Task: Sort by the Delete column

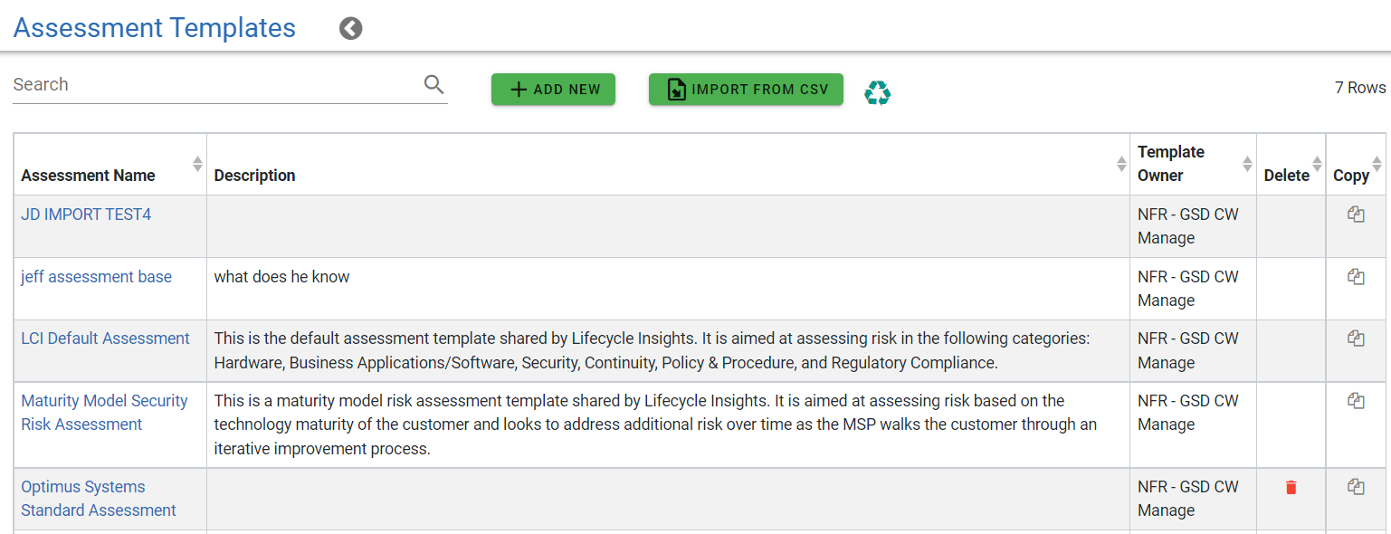Action: pos(1316,164)
